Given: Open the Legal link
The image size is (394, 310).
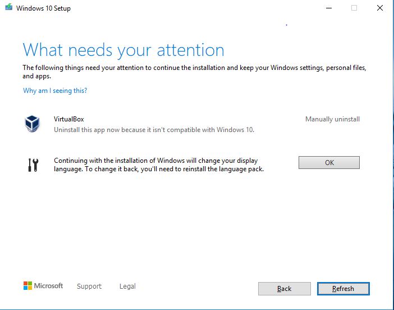Looking at the screenshot, I should pyautogui.click(x=127, y=286).
